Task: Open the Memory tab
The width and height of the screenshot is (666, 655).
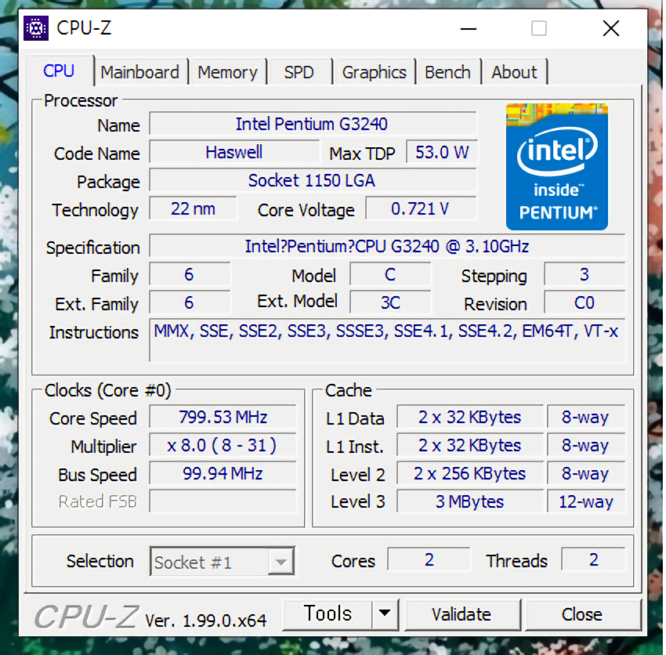Action: [227, 72]
